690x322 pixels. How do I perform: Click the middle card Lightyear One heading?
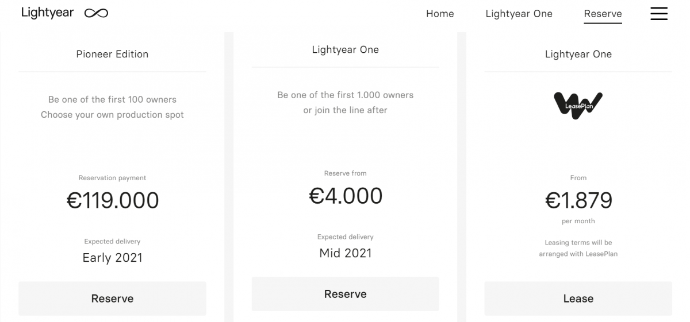click(x=345, y=49)
